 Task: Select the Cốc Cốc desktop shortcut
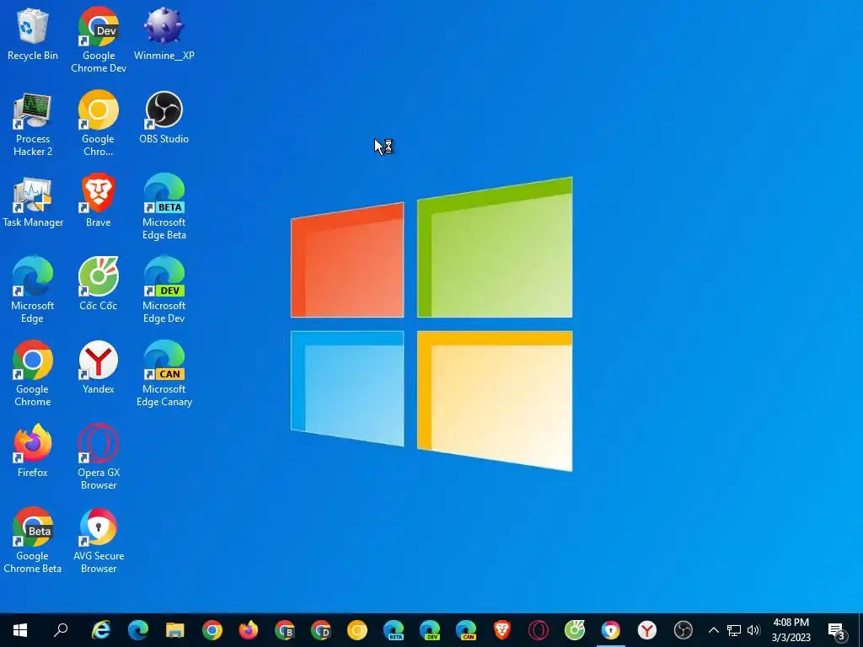pyautogui.click(x=99, y=285)
